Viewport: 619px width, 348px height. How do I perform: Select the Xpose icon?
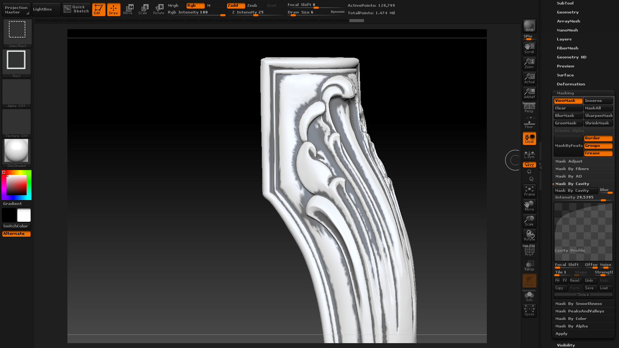(529, 310)
